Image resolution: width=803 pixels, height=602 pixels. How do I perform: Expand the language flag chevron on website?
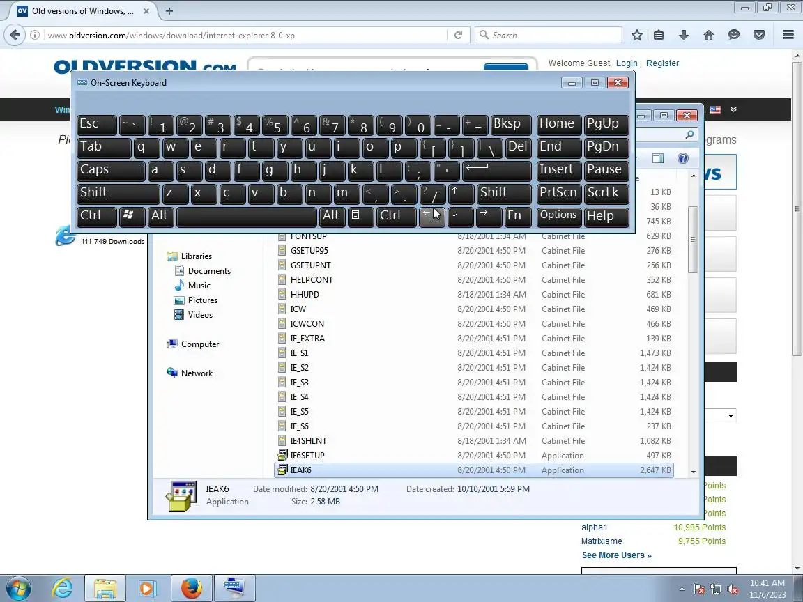point(733,109)
